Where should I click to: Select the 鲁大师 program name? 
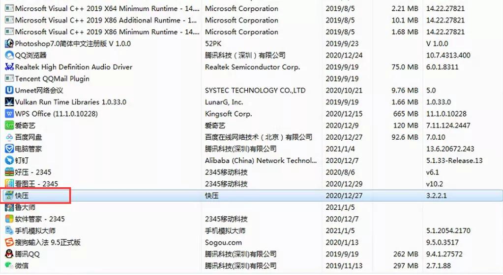(x=25, y=207)
